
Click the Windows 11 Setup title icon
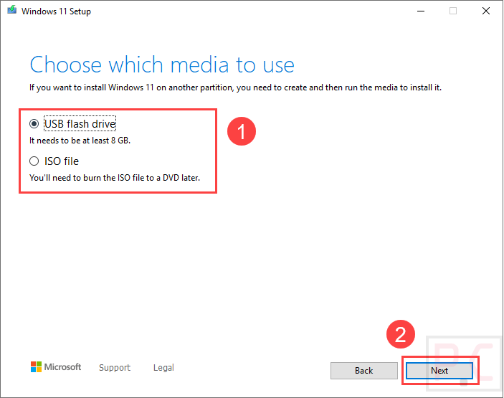click(x=12, y=10)
